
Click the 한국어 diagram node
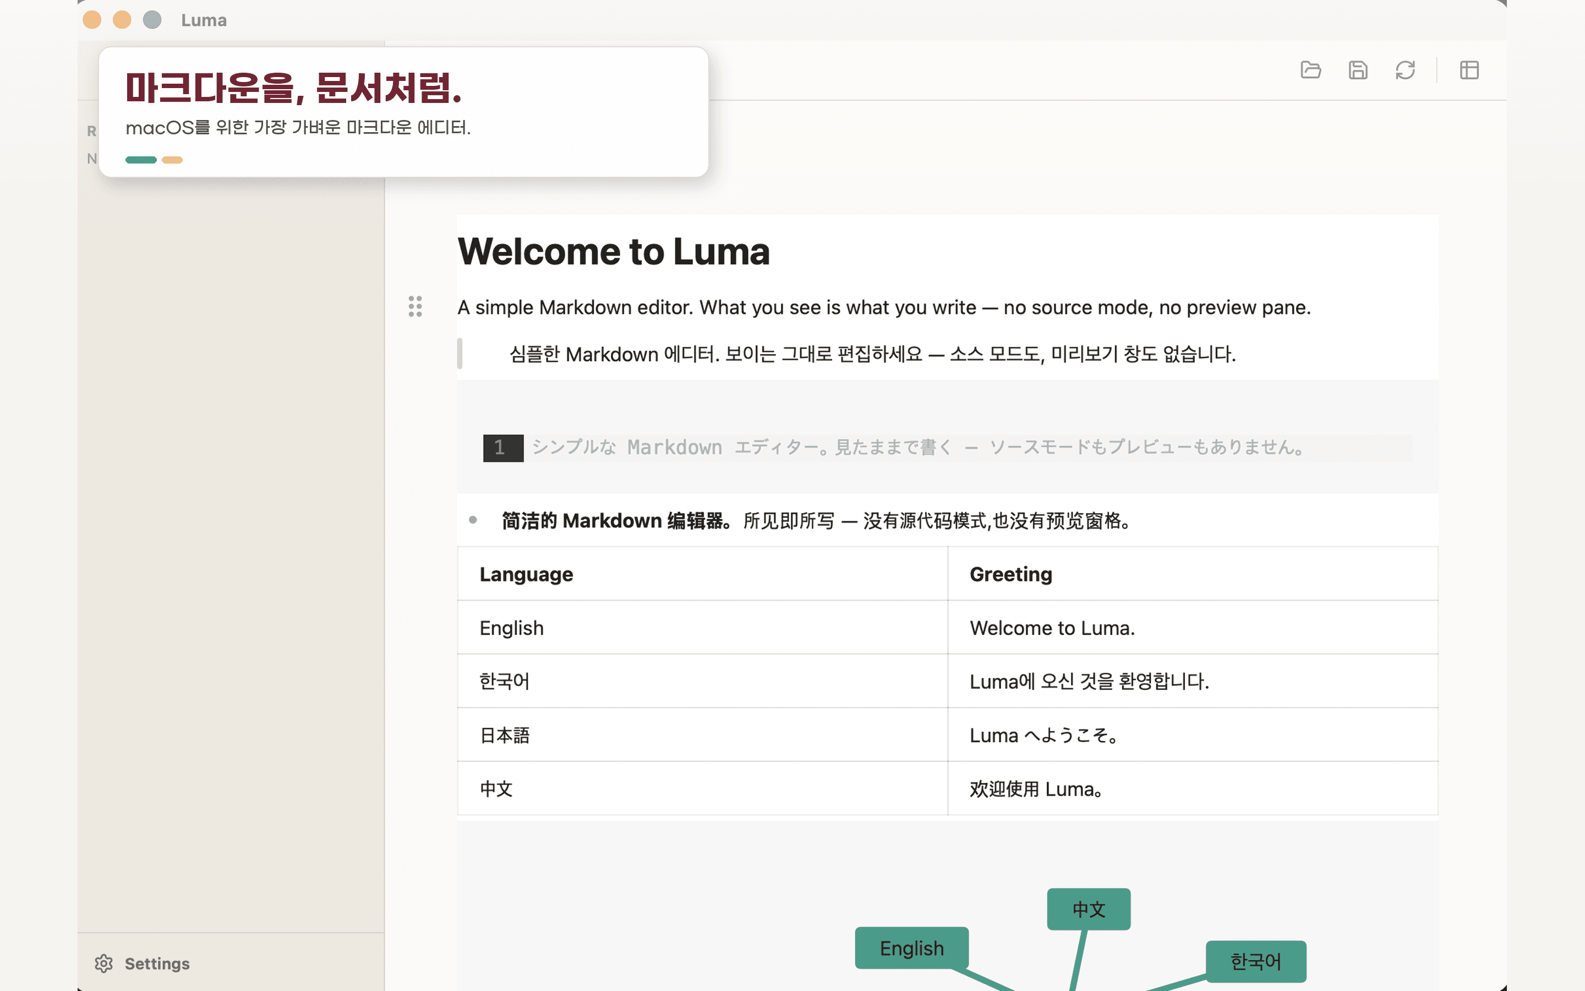click(1255, 961)
